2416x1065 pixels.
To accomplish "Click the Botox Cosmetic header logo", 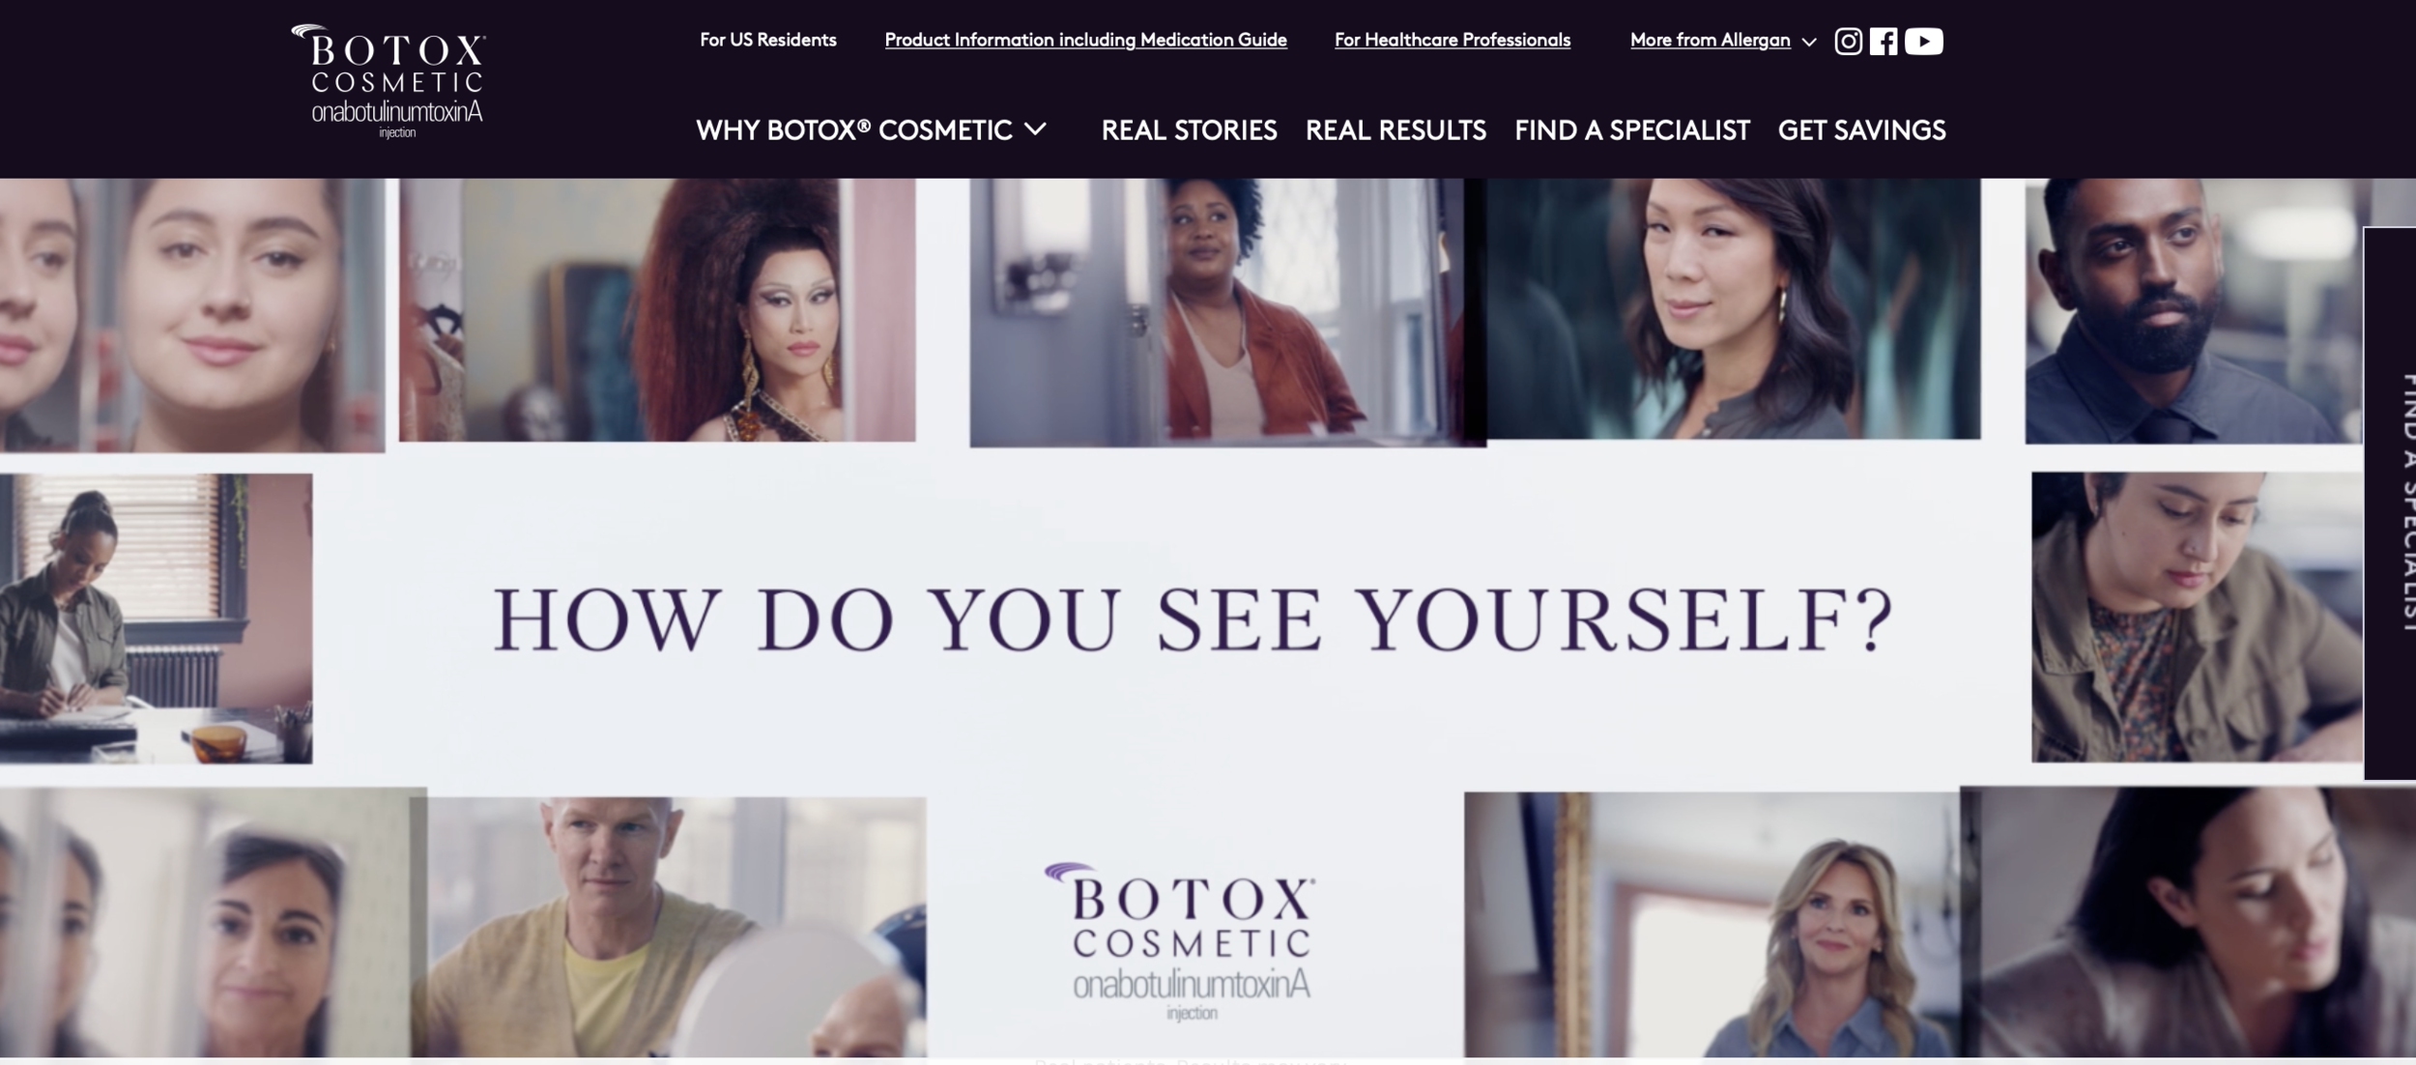I will (388, 81).
